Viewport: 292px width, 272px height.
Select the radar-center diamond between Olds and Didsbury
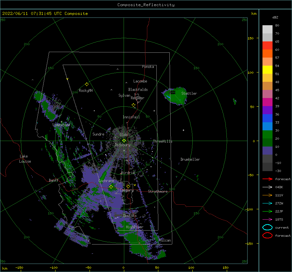pyautogui.click(x=124, y=141)
